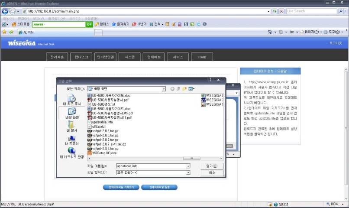Open the 시스템 tab
The width and height of the screenshot is (349, 208).
pyautogui.click(x=129, y=57)
